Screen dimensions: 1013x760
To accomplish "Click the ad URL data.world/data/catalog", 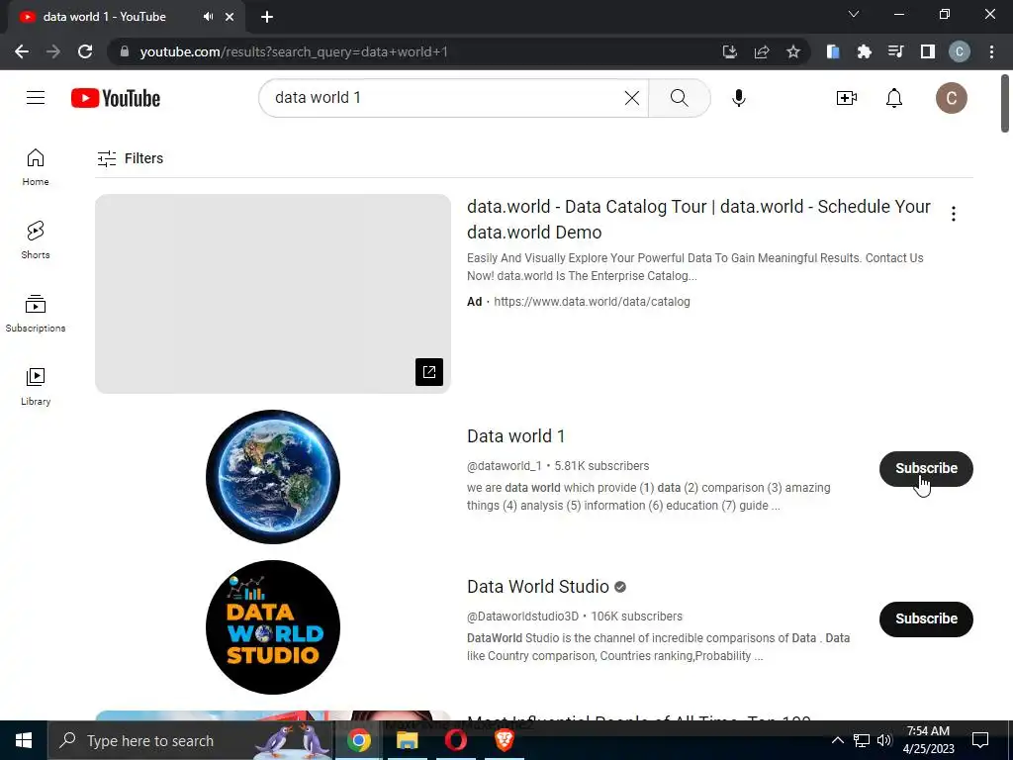I will [x=592, y=302].
